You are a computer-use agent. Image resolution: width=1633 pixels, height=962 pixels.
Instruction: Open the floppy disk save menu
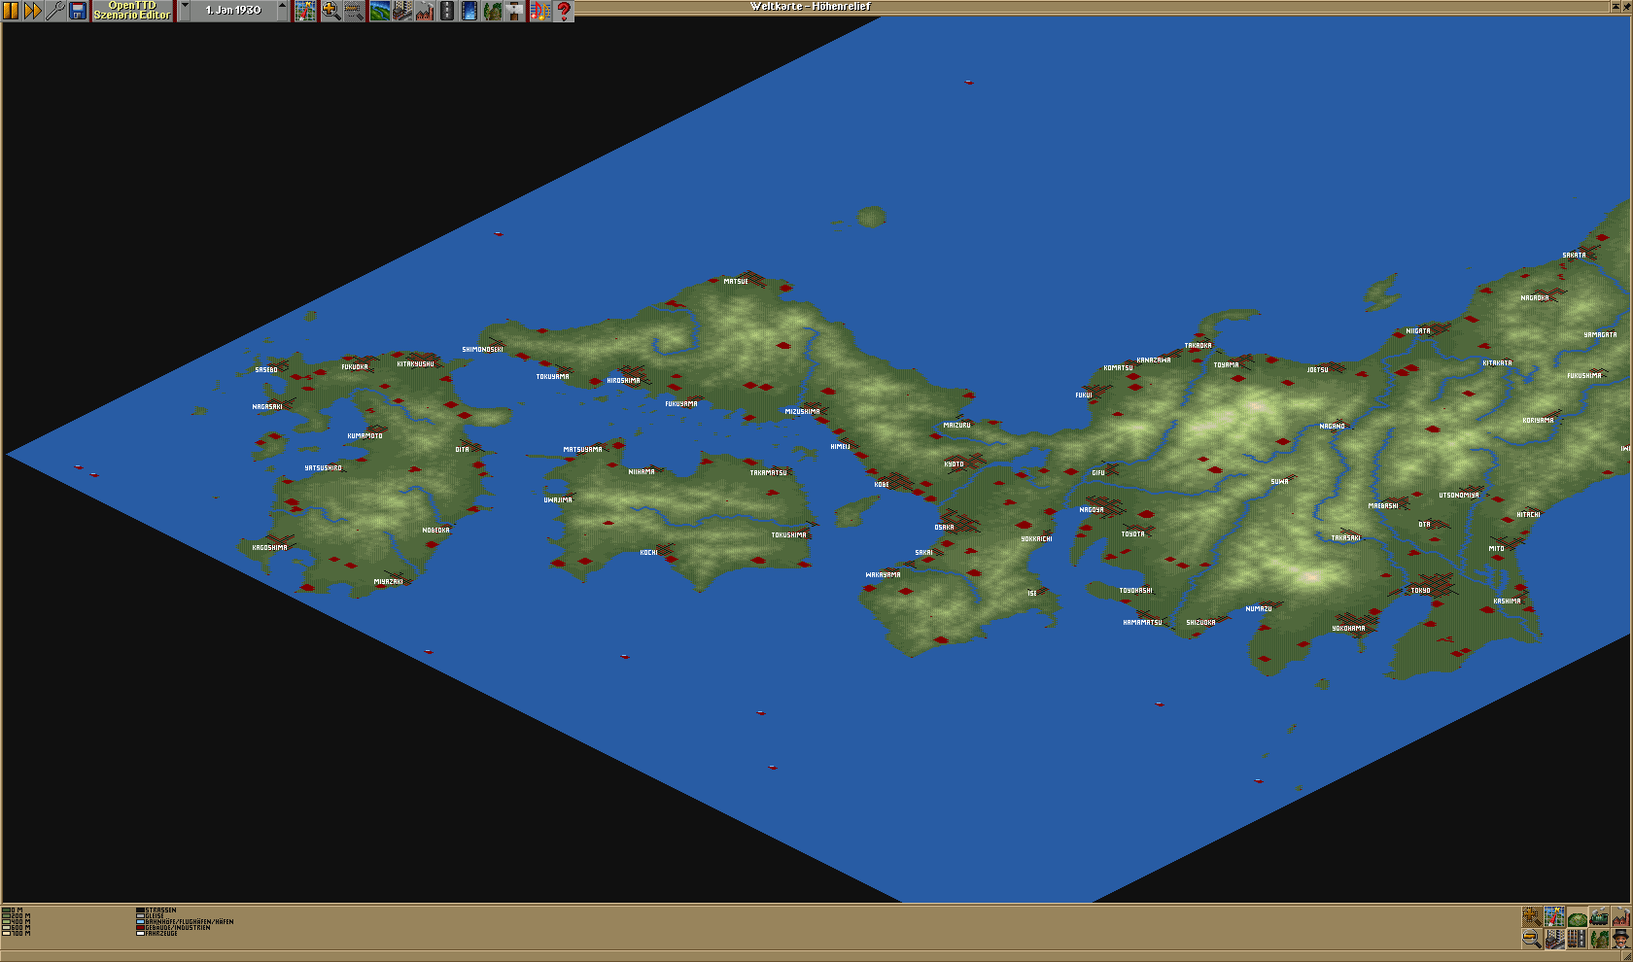click(x=78, y=11)
